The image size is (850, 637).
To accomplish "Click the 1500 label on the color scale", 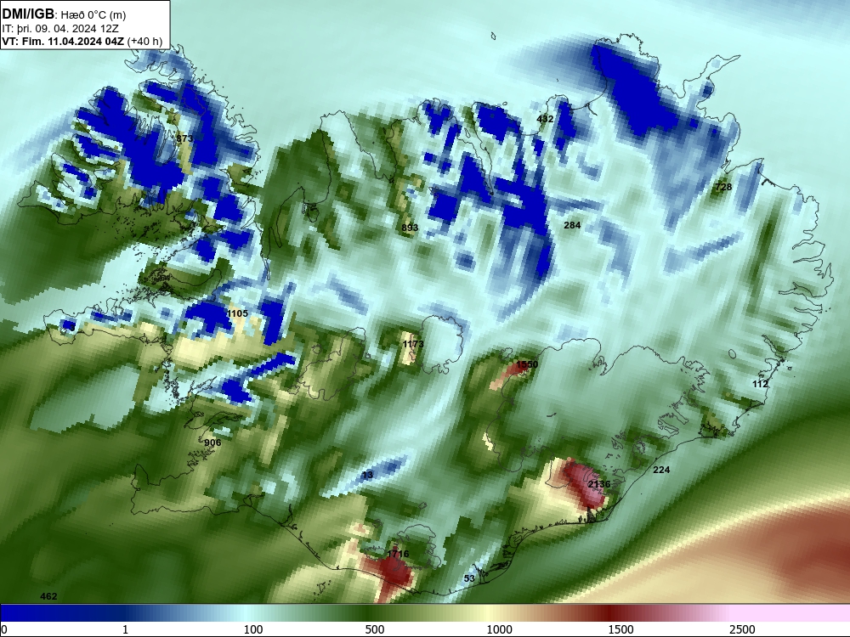I will click(x=620, y=629).
